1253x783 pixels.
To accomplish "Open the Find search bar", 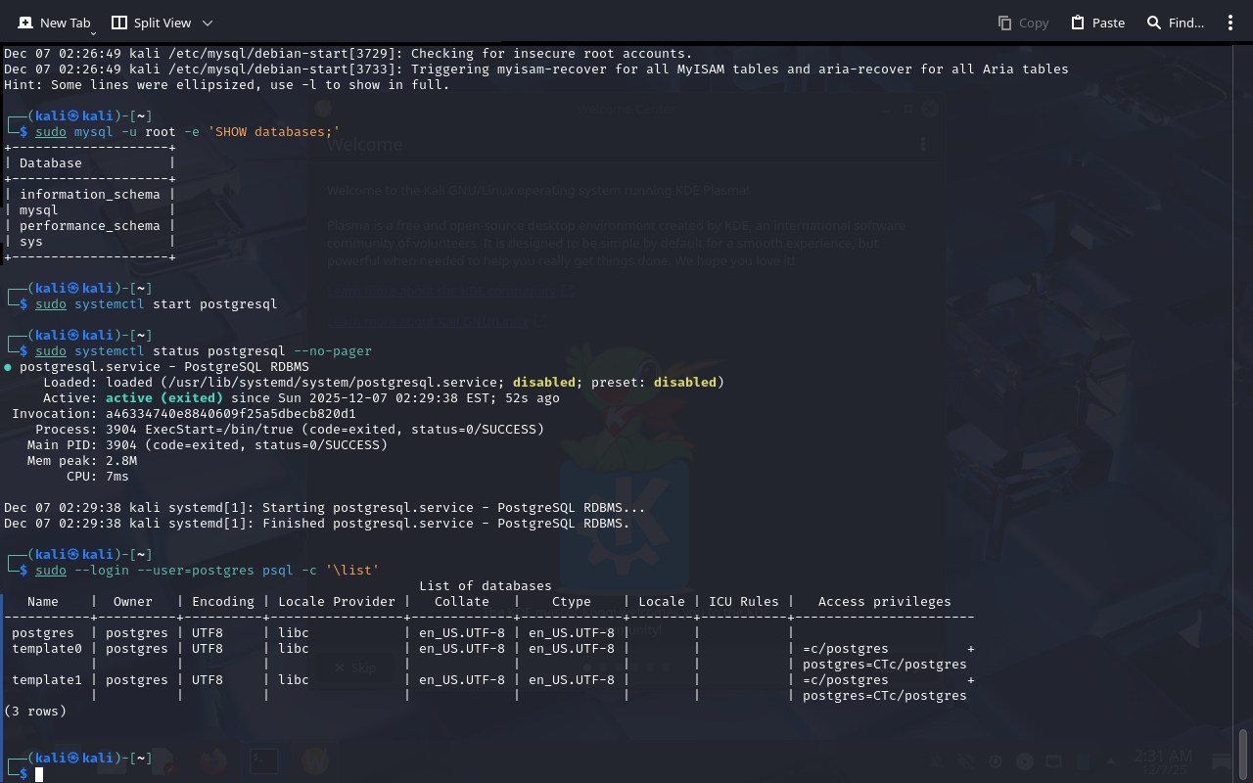I will pyautogui.click(x=1175, y=23).
